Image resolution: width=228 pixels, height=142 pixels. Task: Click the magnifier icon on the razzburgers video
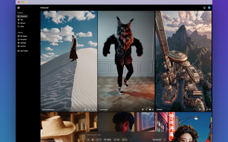coord(147,110)
